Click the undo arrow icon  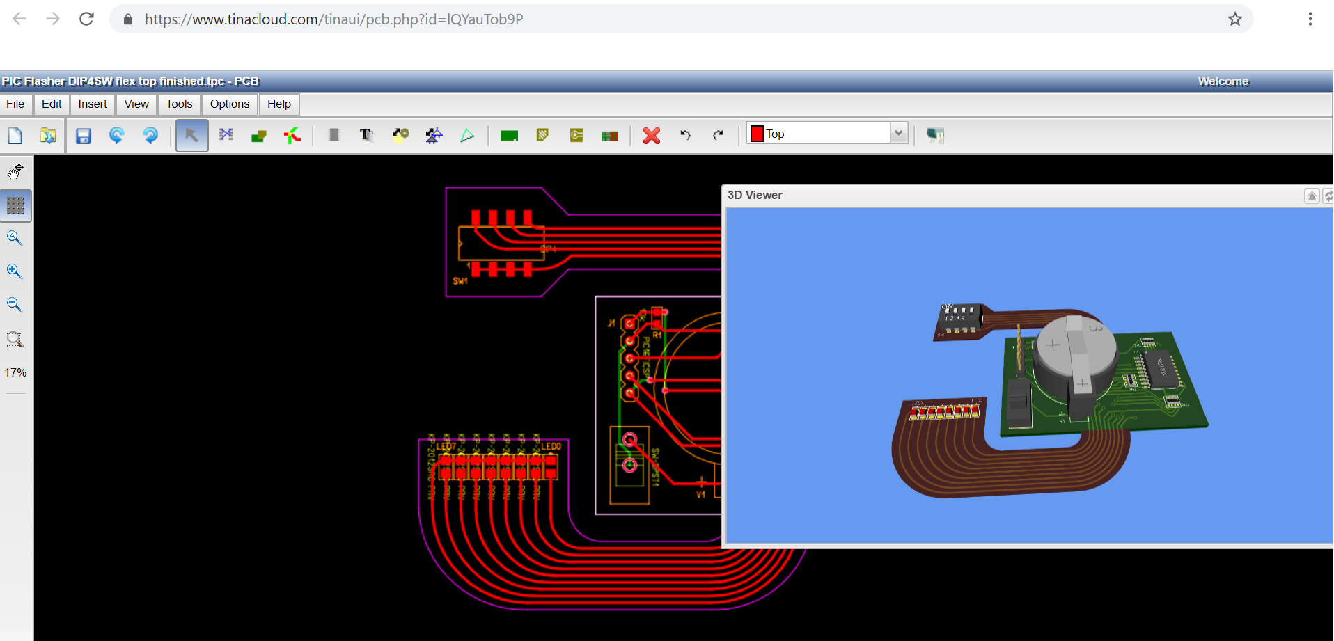click(685, 135)
